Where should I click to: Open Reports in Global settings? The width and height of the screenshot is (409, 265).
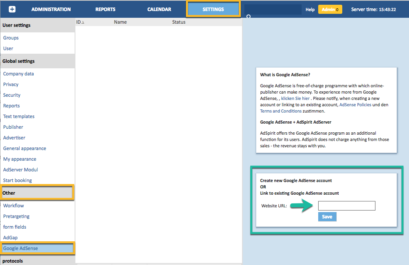coord(11,106)
